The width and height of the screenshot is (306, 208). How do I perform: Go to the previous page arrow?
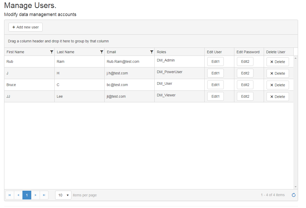click(18, 195)
